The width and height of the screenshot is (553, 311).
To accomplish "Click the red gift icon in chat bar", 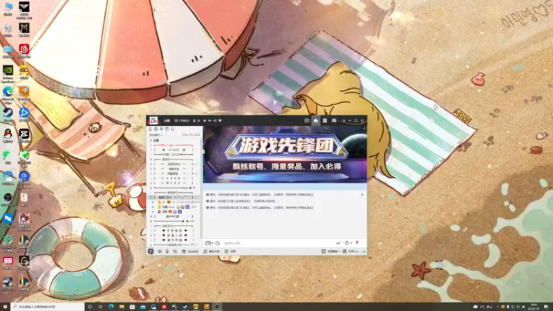I will [357, 243].
